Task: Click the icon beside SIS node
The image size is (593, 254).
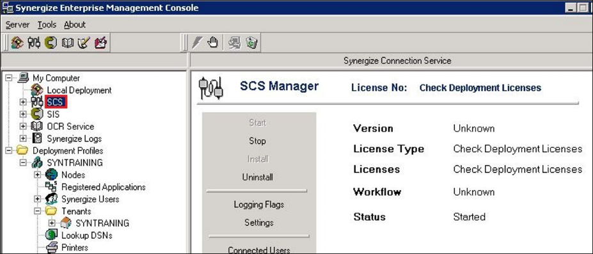Action: [37, 114]
